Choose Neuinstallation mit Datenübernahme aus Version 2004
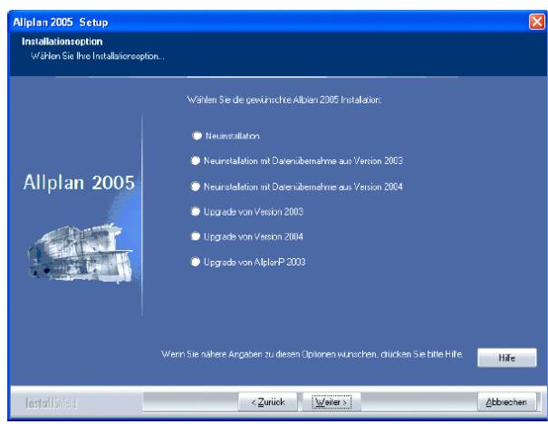Screen dimensions: 548x424 196,187
